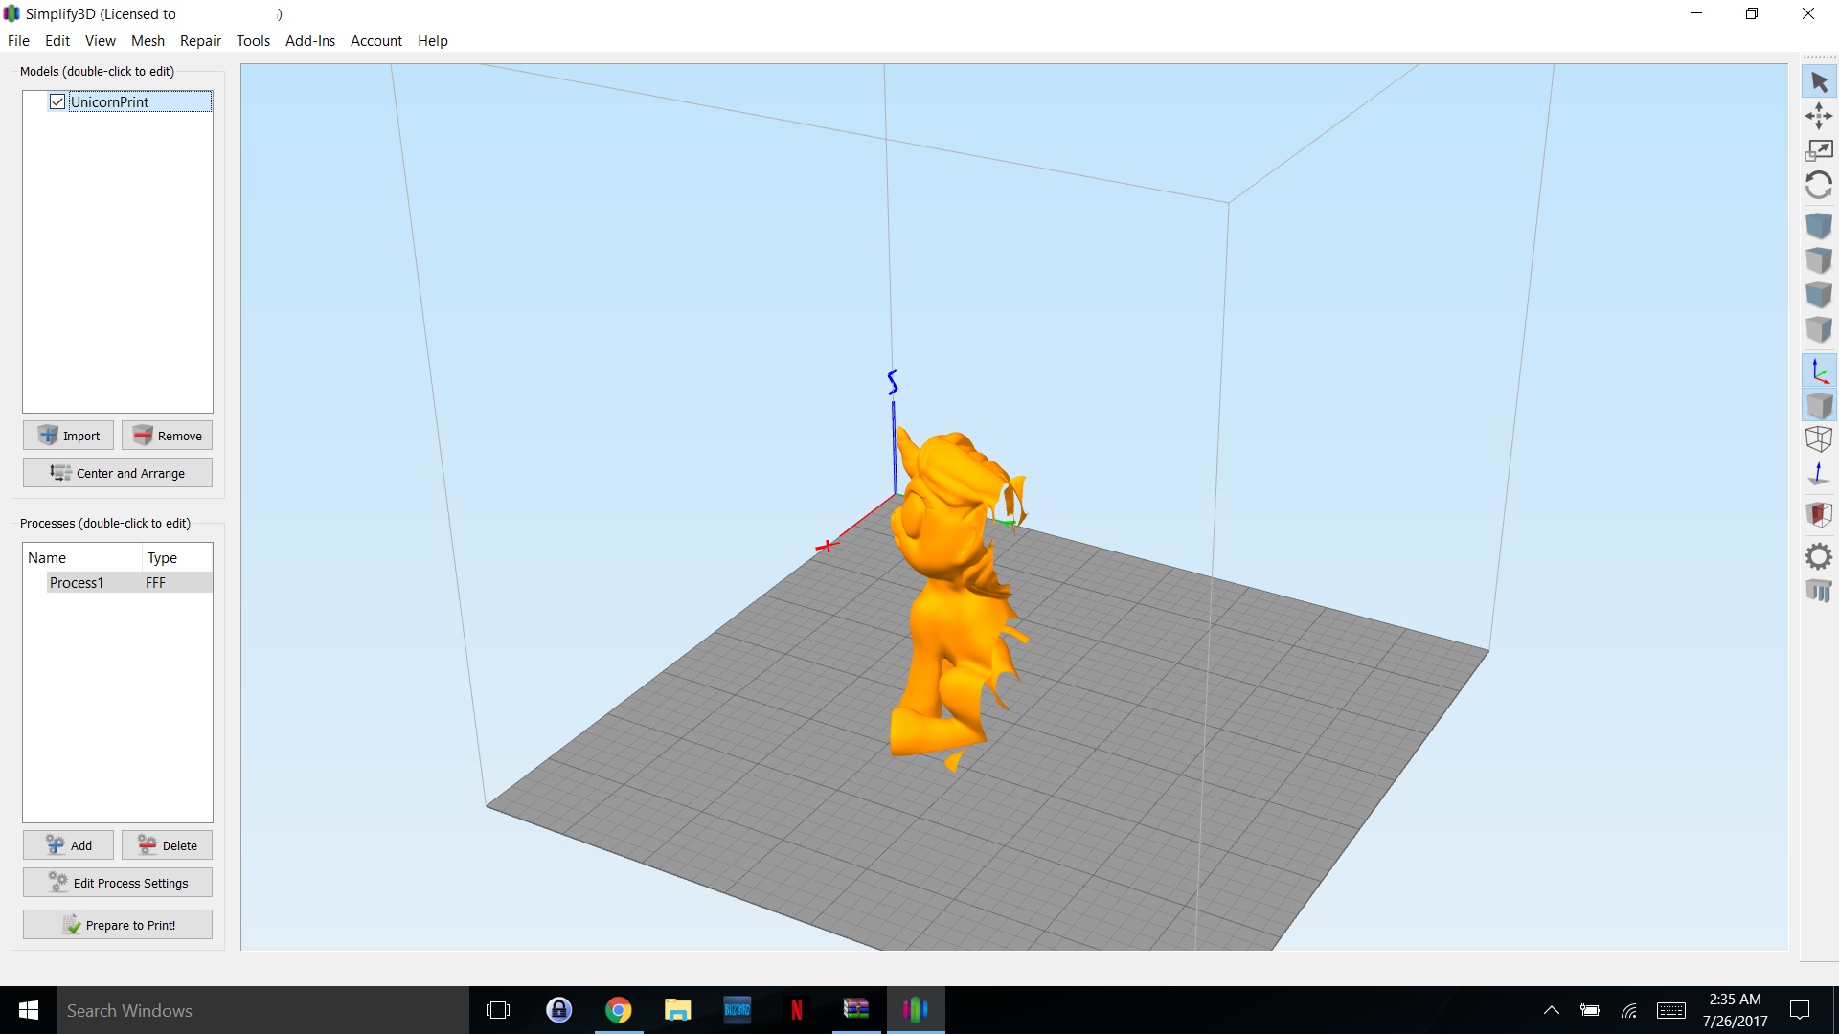Click the Remove model button
The image size is (1839, 1034).
167,436
